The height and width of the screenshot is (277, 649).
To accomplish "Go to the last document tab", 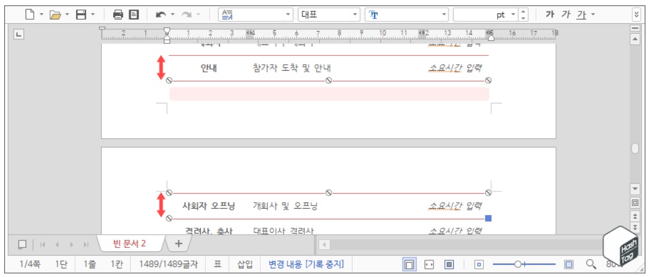I will coord(86,244).
